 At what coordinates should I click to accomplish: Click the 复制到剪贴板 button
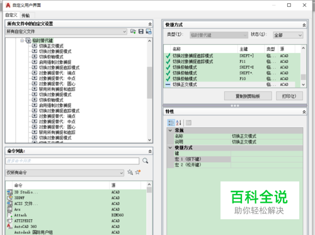248,96
